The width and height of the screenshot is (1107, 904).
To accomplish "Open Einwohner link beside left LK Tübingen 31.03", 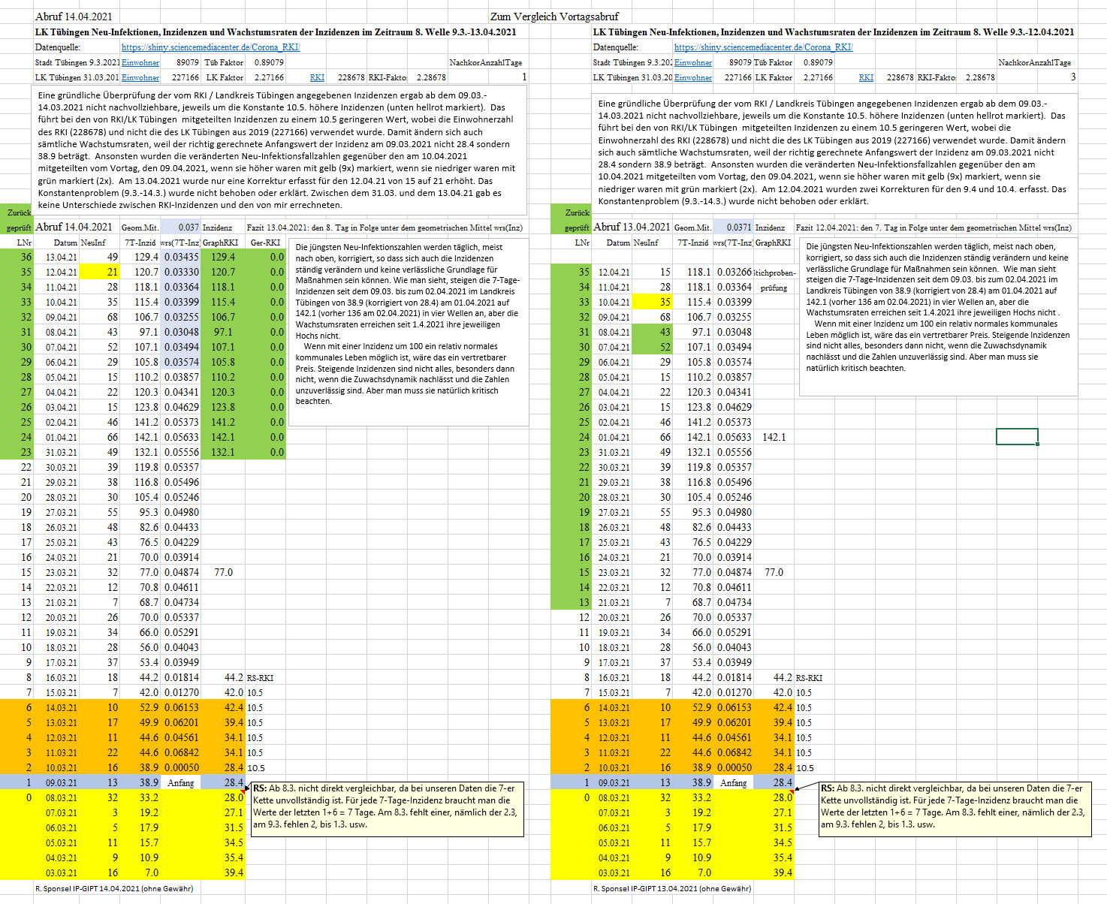I will (140, 77).
